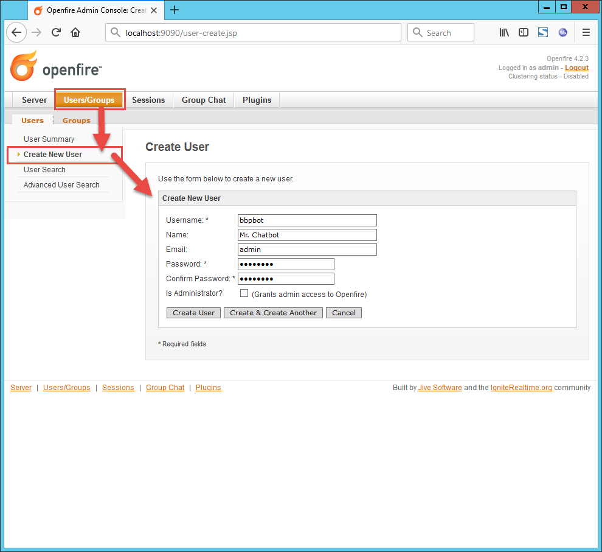Maximize the browser window
Viewport: 602px width, 552px height.
563,7
